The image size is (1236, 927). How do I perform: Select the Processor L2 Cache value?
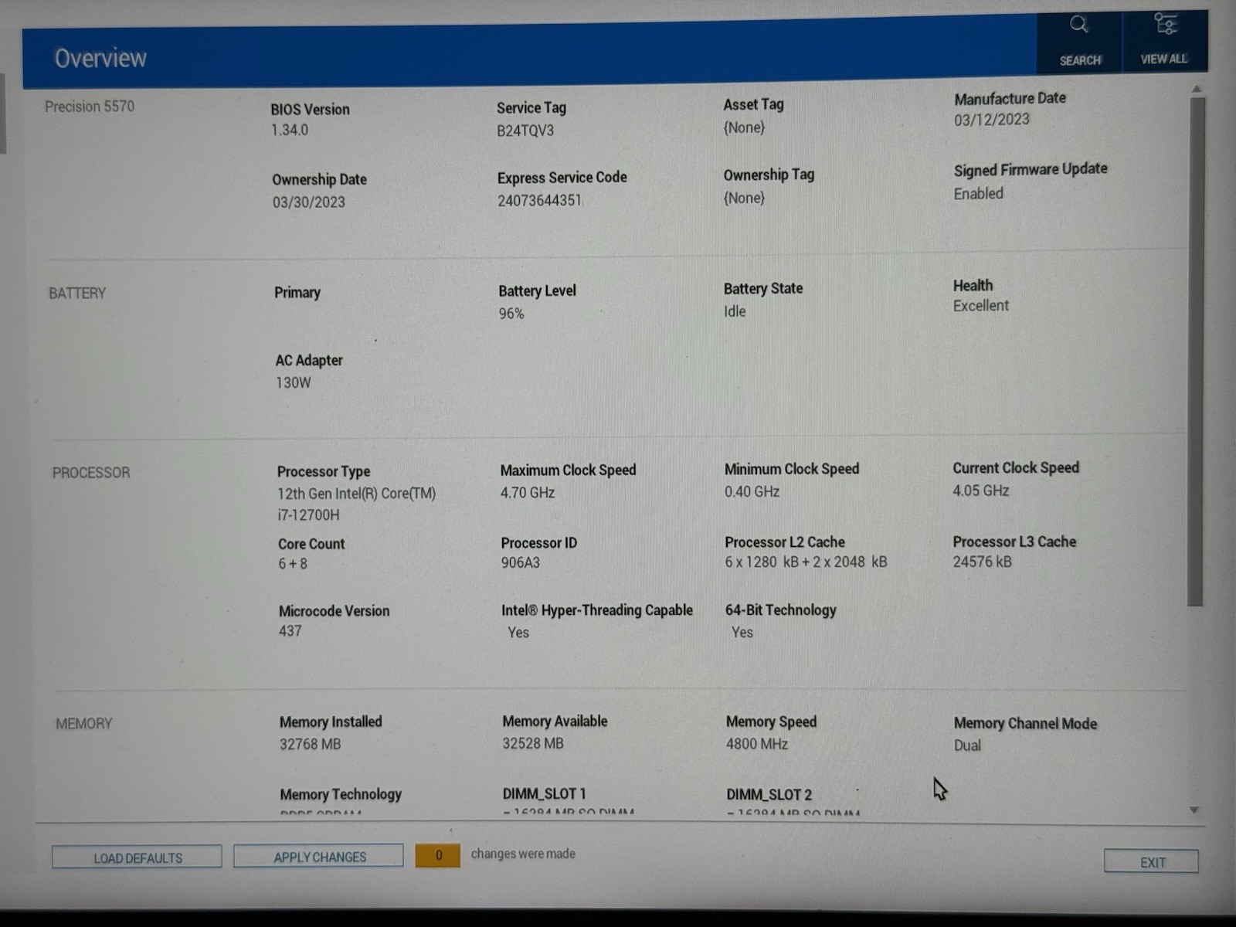click(x=806, y=562)
